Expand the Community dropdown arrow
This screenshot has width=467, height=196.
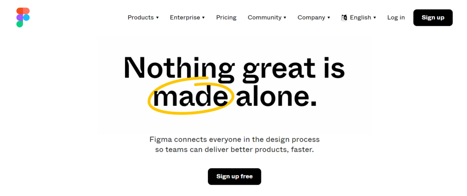[x=285, y=18]
